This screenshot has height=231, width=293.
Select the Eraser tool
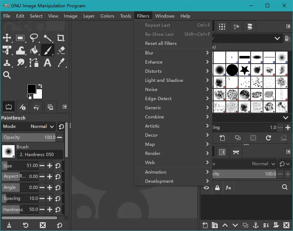[61, 50]
